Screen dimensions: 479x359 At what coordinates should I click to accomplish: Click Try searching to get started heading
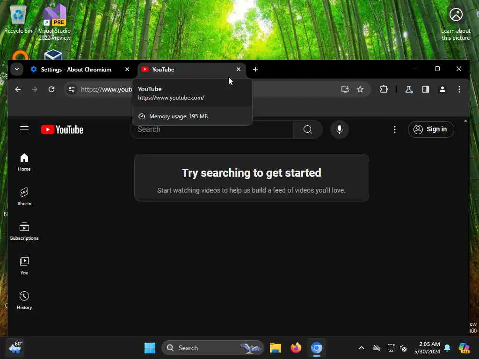click(251, 173)
